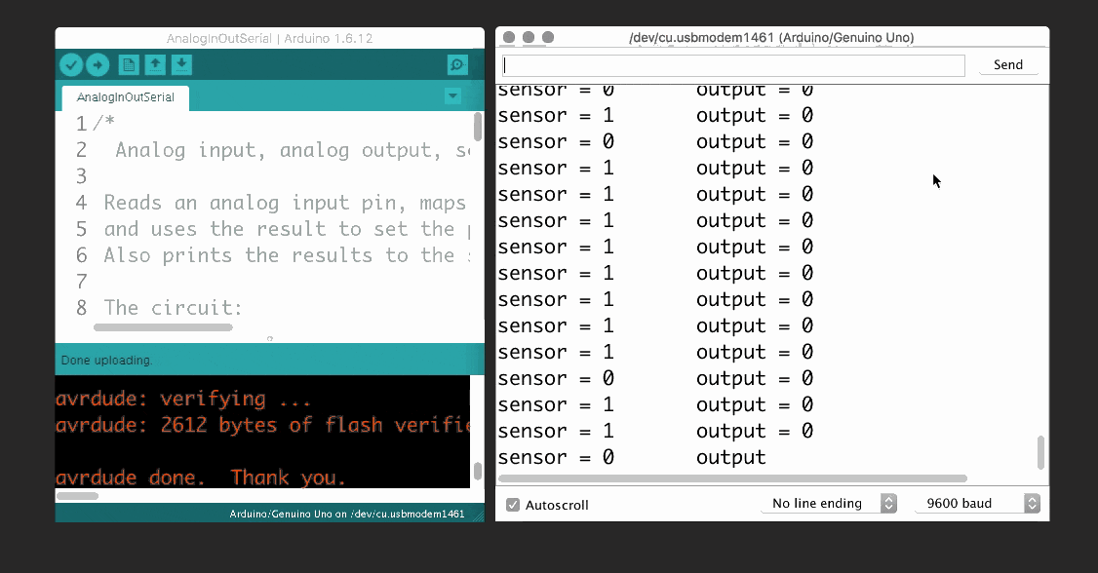Open the 'No line ending' dropdown
The height and width of the screenshot is (573, 1098).
[828, 503]
